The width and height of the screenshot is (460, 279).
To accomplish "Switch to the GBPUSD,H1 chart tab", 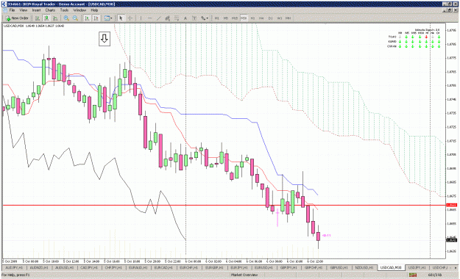I will (339, 267).
